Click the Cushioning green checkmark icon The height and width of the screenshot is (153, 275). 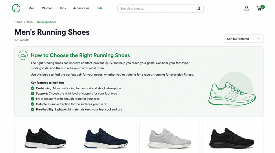[x=32, y=88]
